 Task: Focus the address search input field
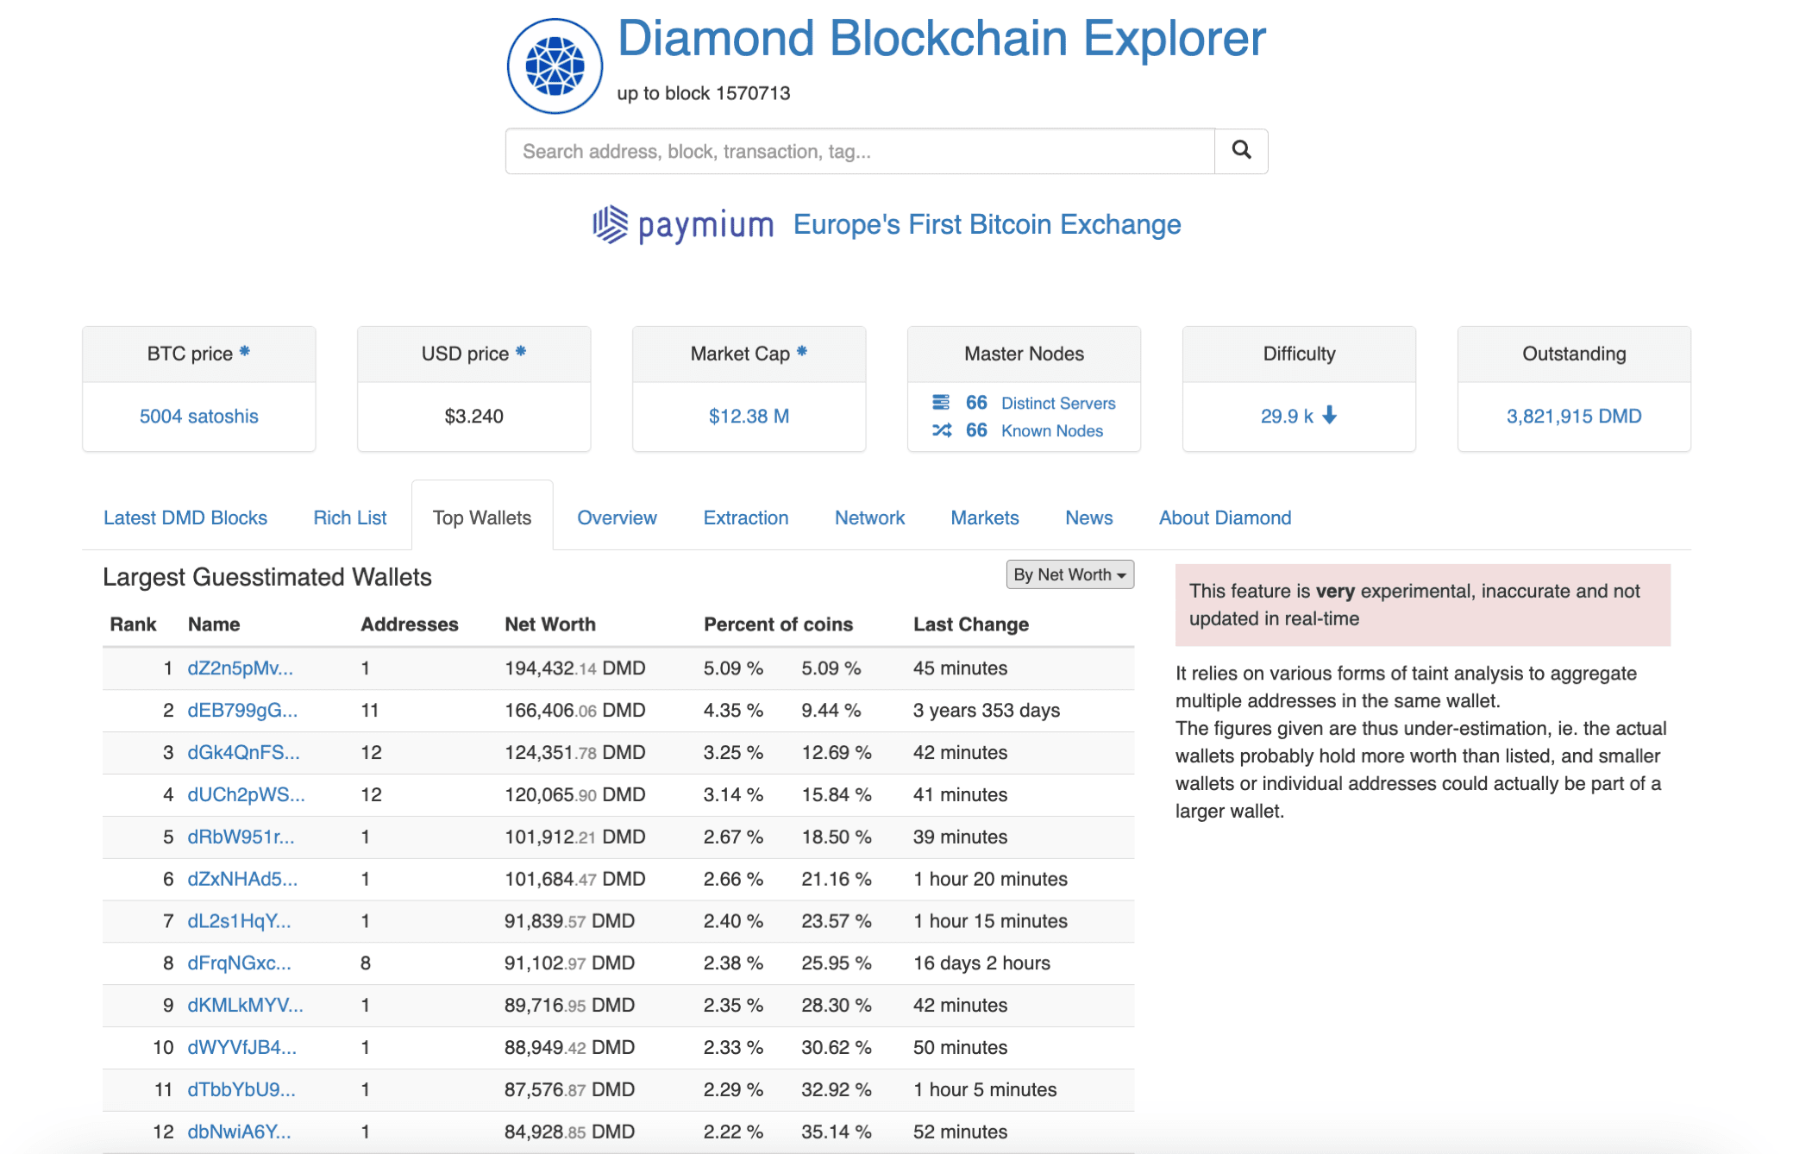859,152
